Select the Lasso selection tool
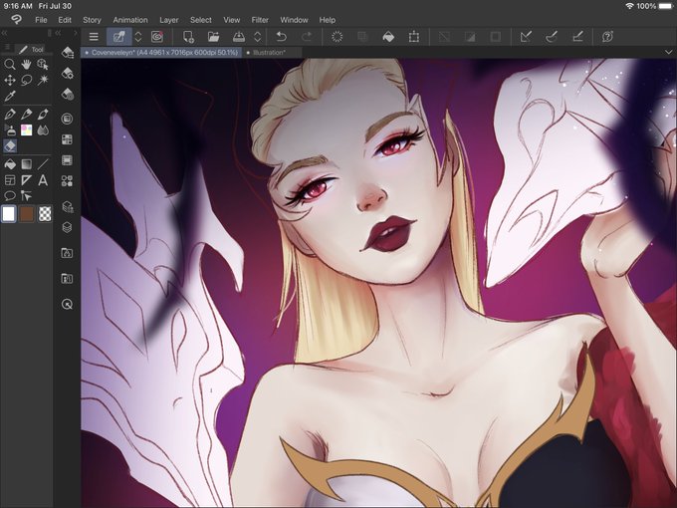Image resolution: width=677 pixels, height=508 pixels. [26, 81]
